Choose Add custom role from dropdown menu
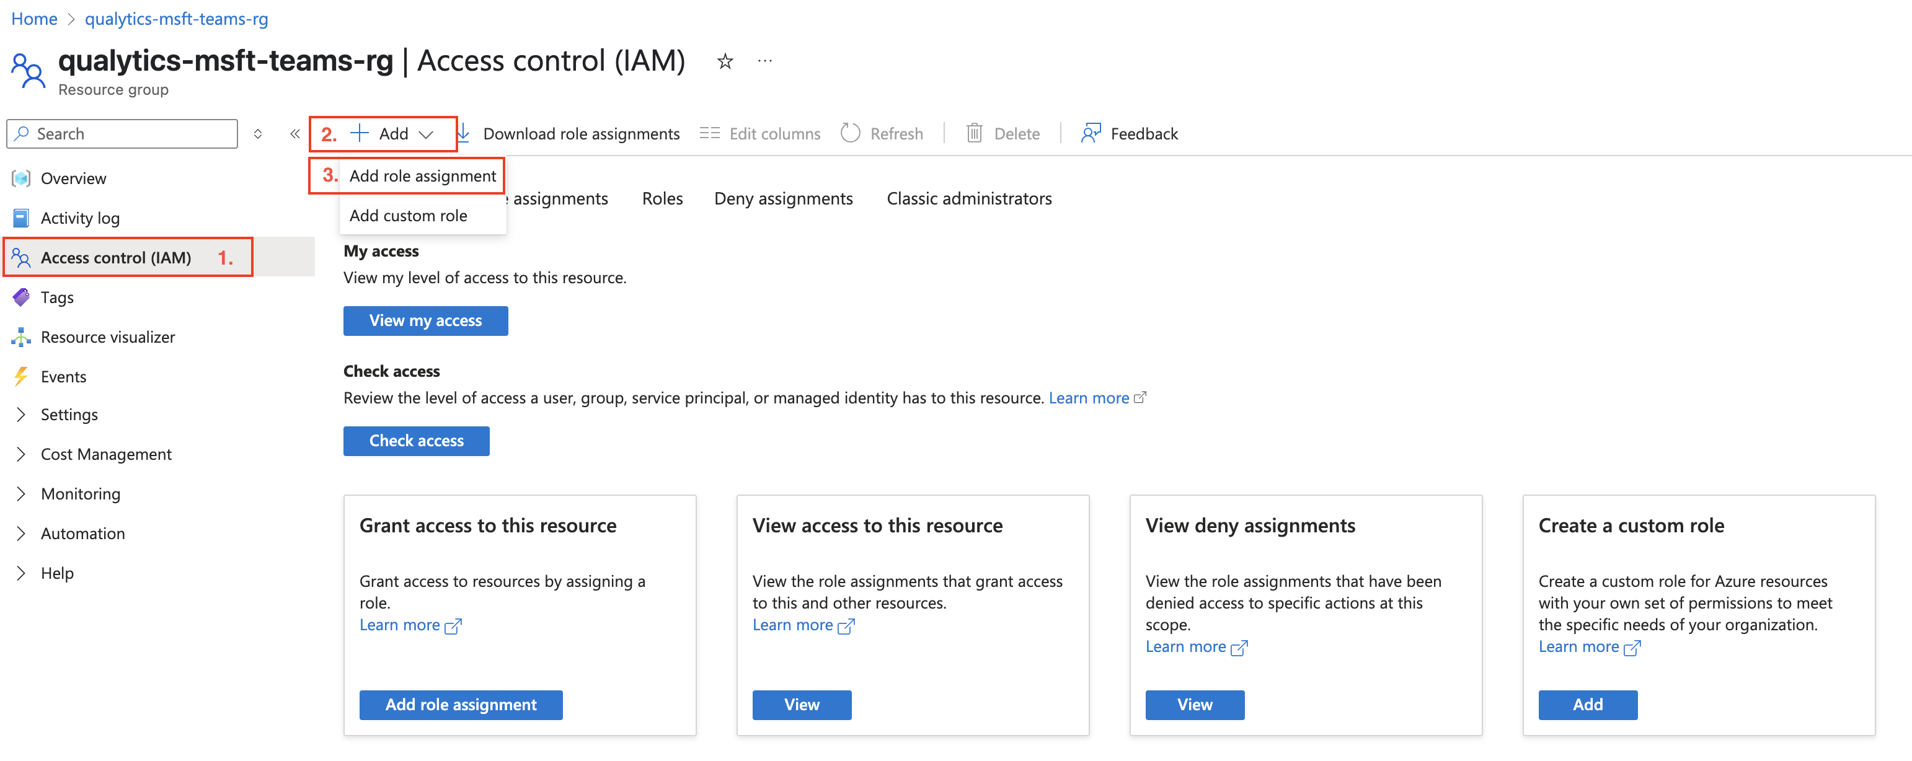1912x761 pixels. coord(422,216)
